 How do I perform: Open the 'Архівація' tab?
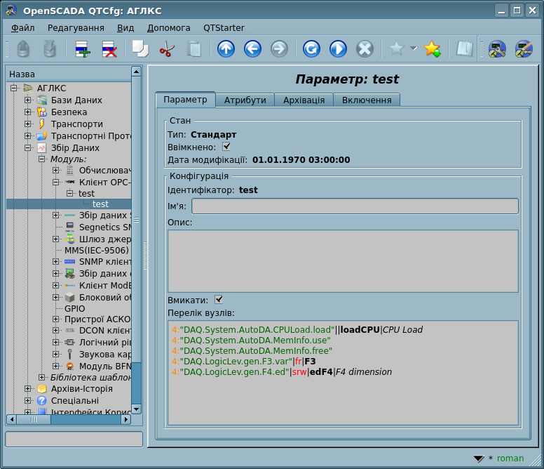304,100
